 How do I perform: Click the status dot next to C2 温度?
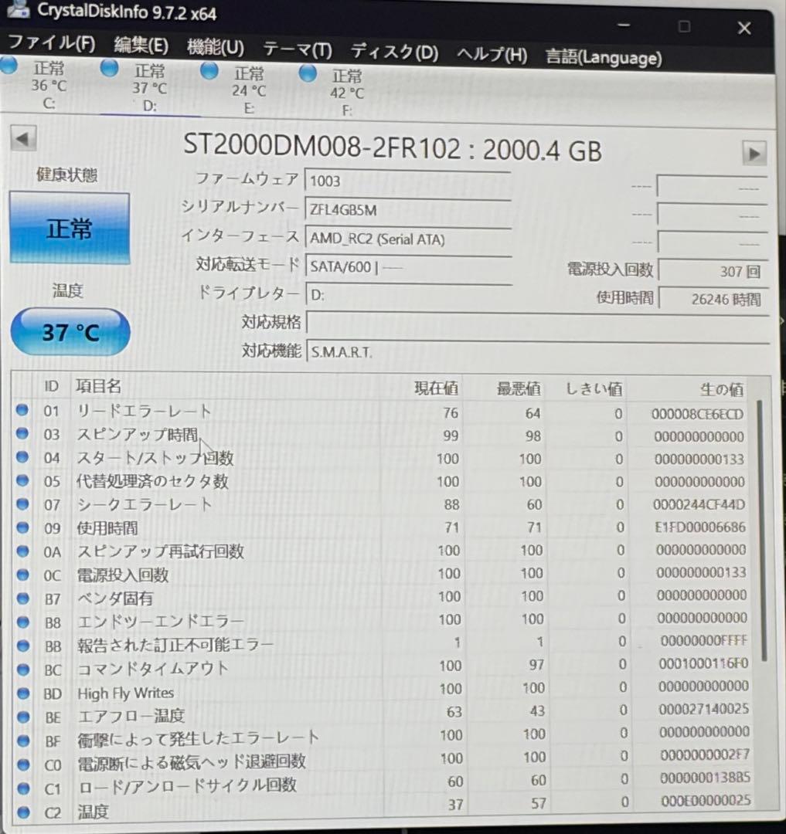coord(22,812)
